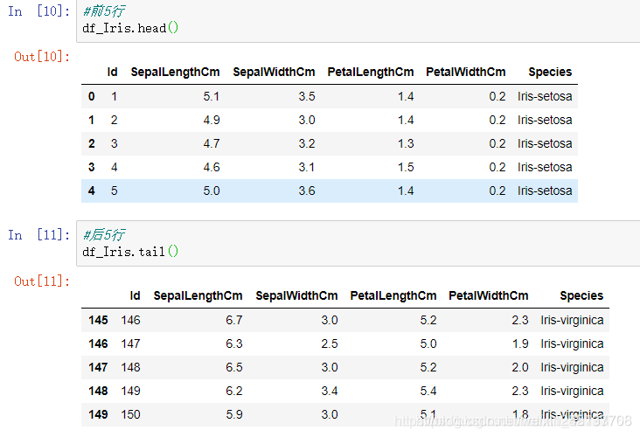Click the code cell containing df_Iris.tail()
Viewport: 640px width, 437px height.
[x=358, y=244]
